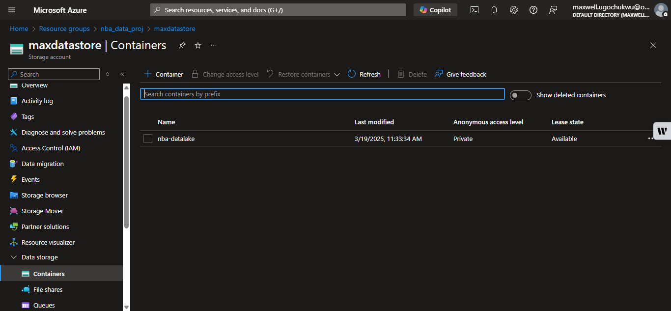Viewport: 671px width, 311px height.
Task: Click the Anonymous access level column header
Action: click(488, 122)
